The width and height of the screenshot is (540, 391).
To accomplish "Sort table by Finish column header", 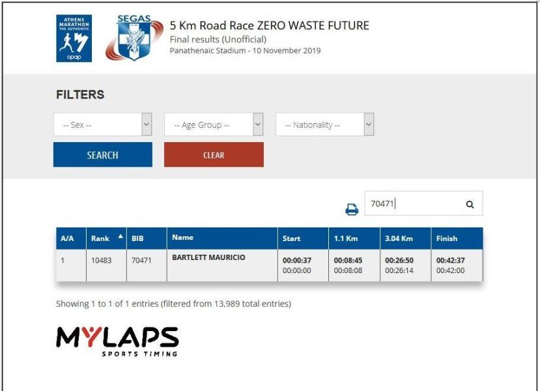I will pos(457,239).
